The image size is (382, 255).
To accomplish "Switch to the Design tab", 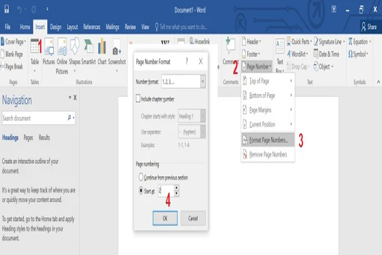I will coord(56,27).
